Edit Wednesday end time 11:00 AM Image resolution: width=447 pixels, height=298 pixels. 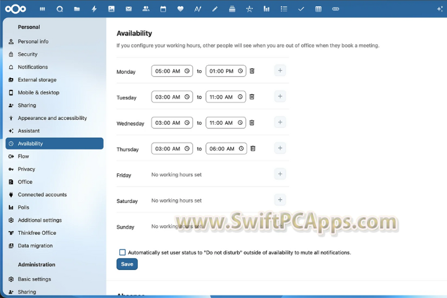pos(226,123)
